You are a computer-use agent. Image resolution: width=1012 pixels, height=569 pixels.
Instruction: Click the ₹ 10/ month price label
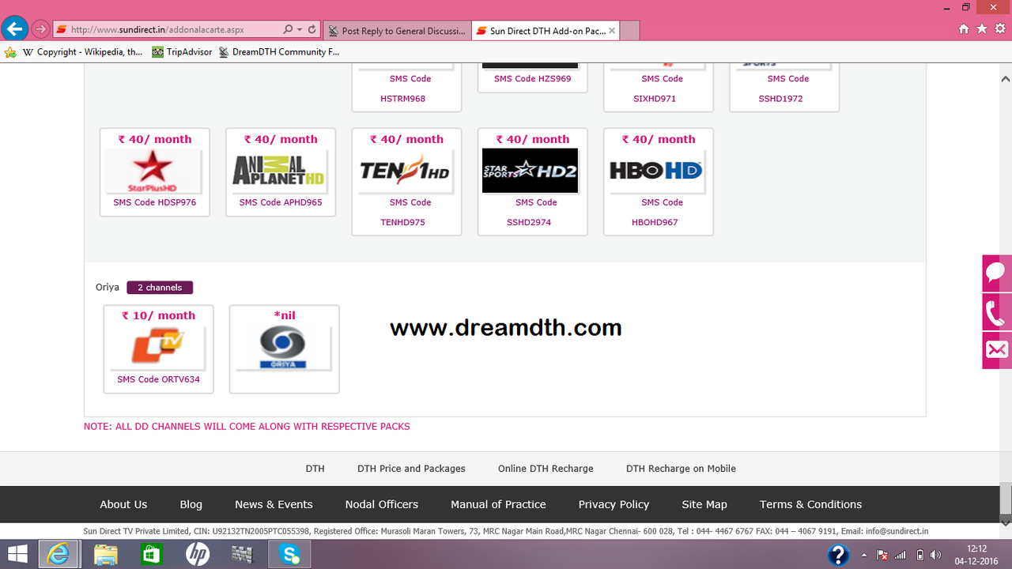(x=158, y=315)
